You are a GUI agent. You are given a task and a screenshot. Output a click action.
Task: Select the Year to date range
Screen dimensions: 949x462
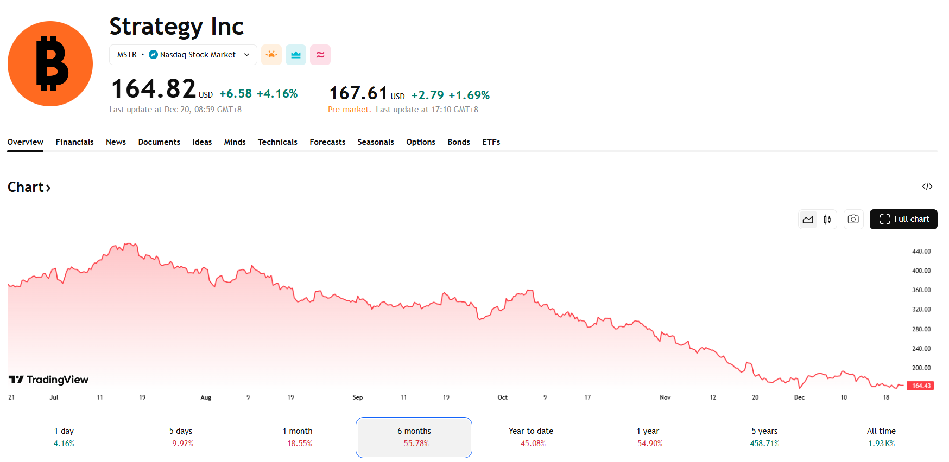pos(531,437)
